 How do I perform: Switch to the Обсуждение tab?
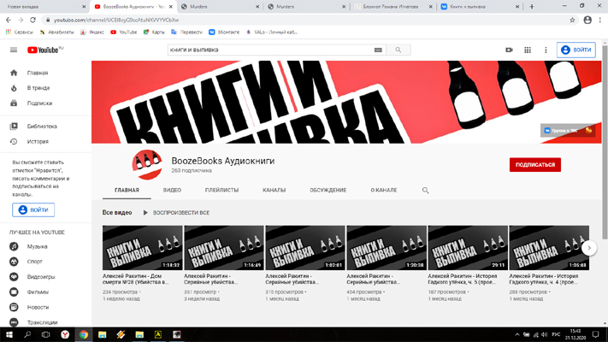pyautogui.click(x=328, y=190)
